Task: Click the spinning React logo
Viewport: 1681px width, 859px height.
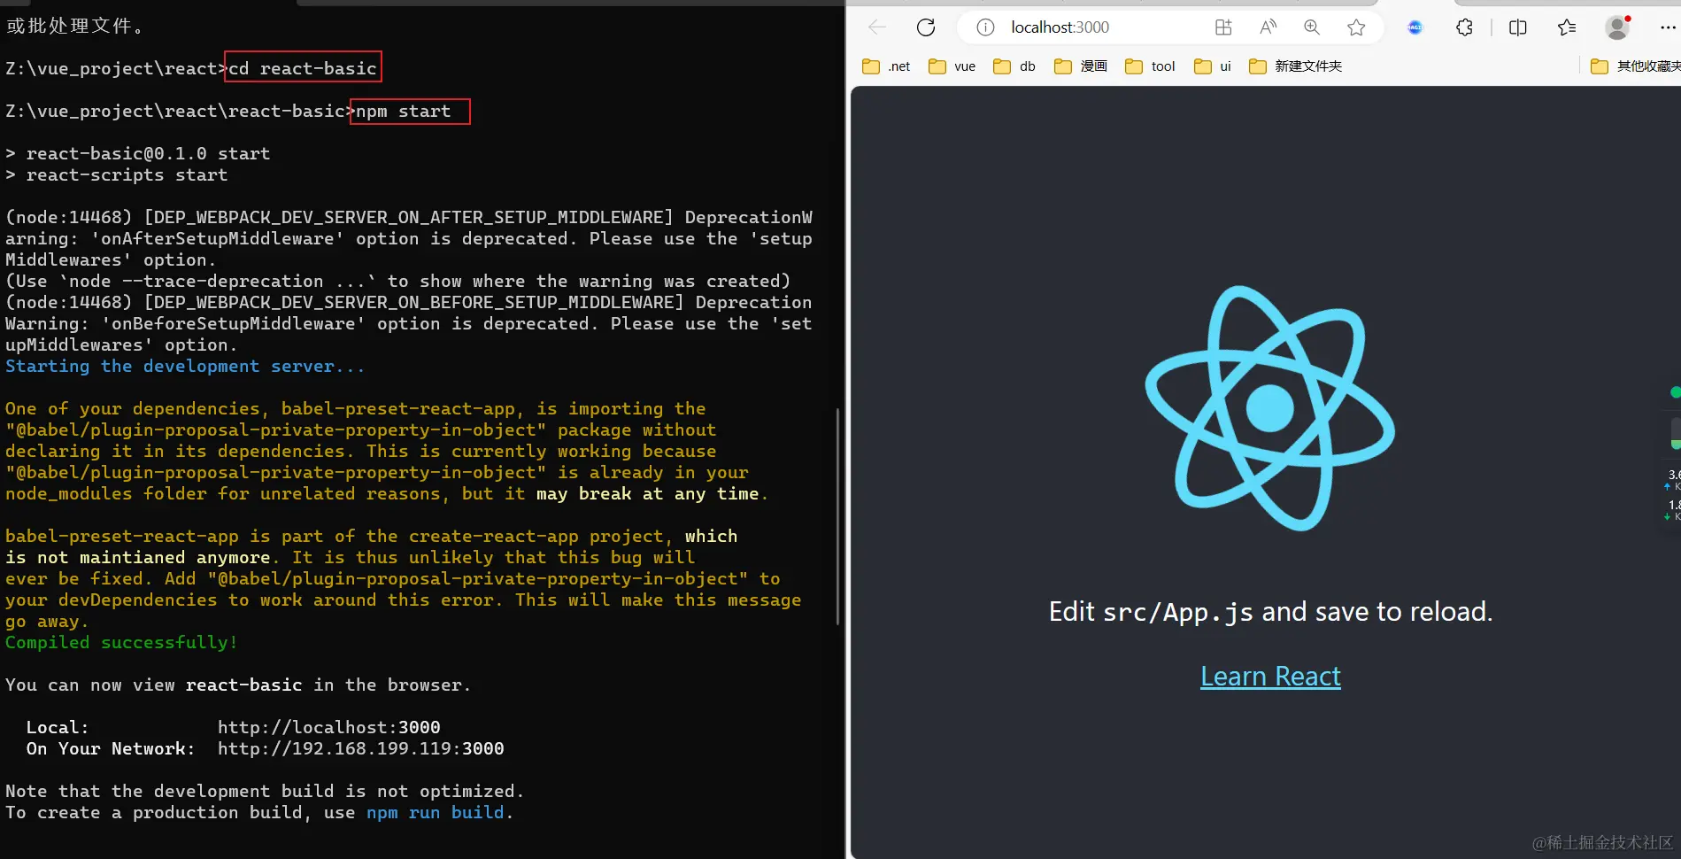Action: pos(1270,408)
